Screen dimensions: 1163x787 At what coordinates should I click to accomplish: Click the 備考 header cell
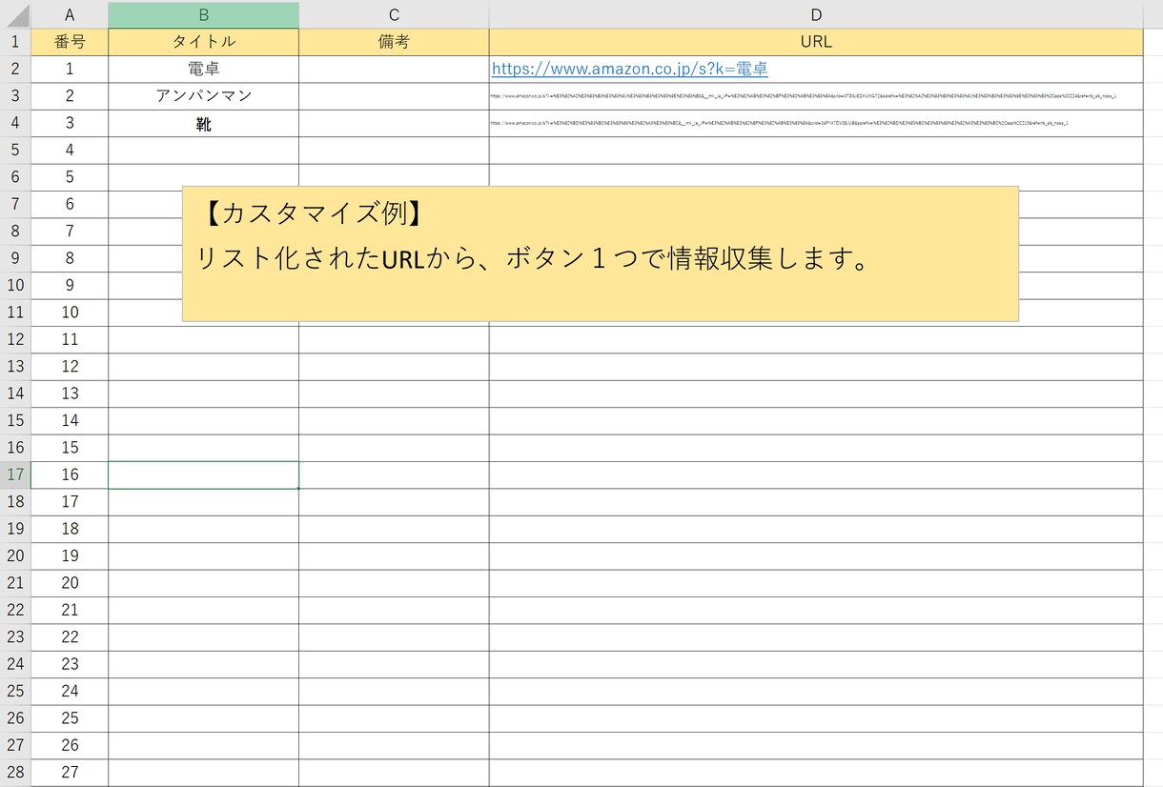point(394,42)
